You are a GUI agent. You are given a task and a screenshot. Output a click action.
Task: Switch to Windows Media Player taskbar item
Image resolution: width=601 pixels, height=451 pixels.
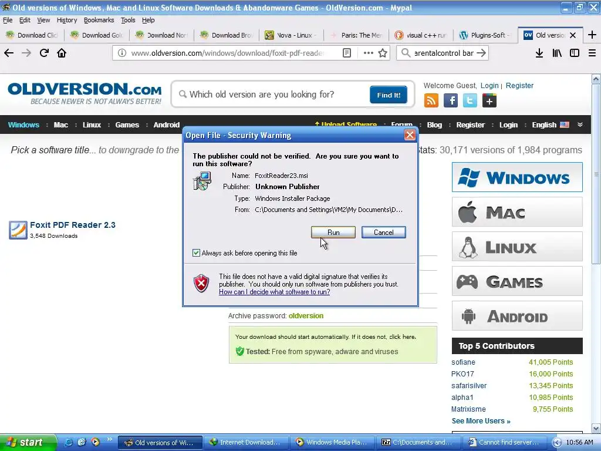(x=332, y=442)
